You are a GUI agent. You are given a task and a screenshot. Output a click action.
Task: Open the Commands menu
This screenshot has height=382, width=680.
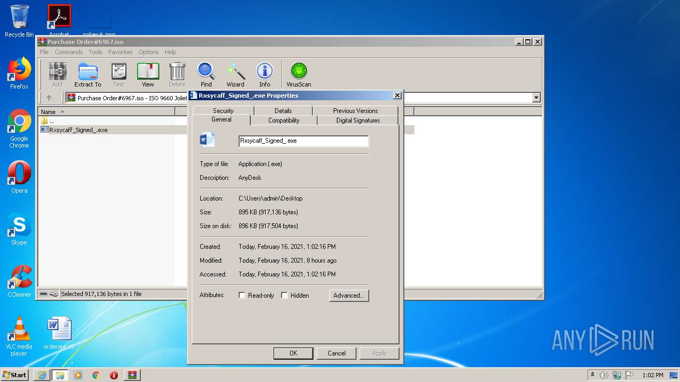(x=69, y=52)
